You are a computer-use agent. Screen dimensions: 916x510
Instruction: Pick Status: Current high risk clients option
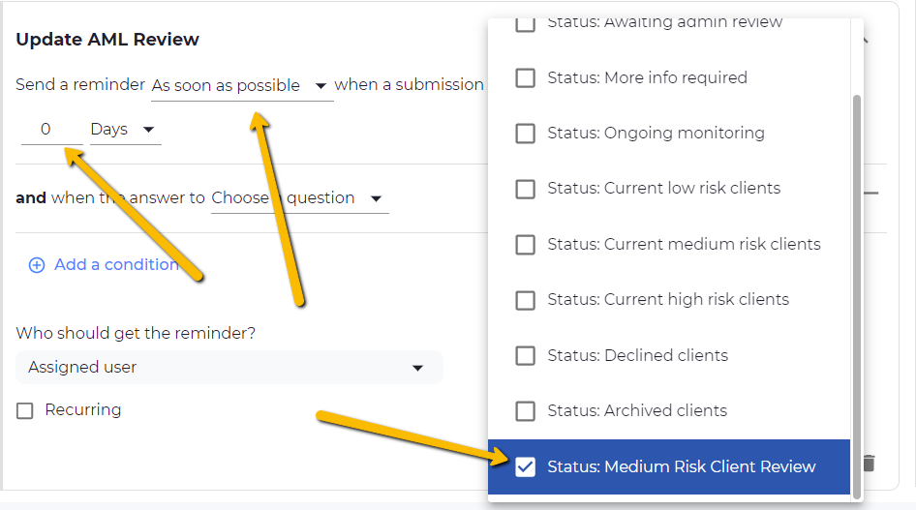667,300
